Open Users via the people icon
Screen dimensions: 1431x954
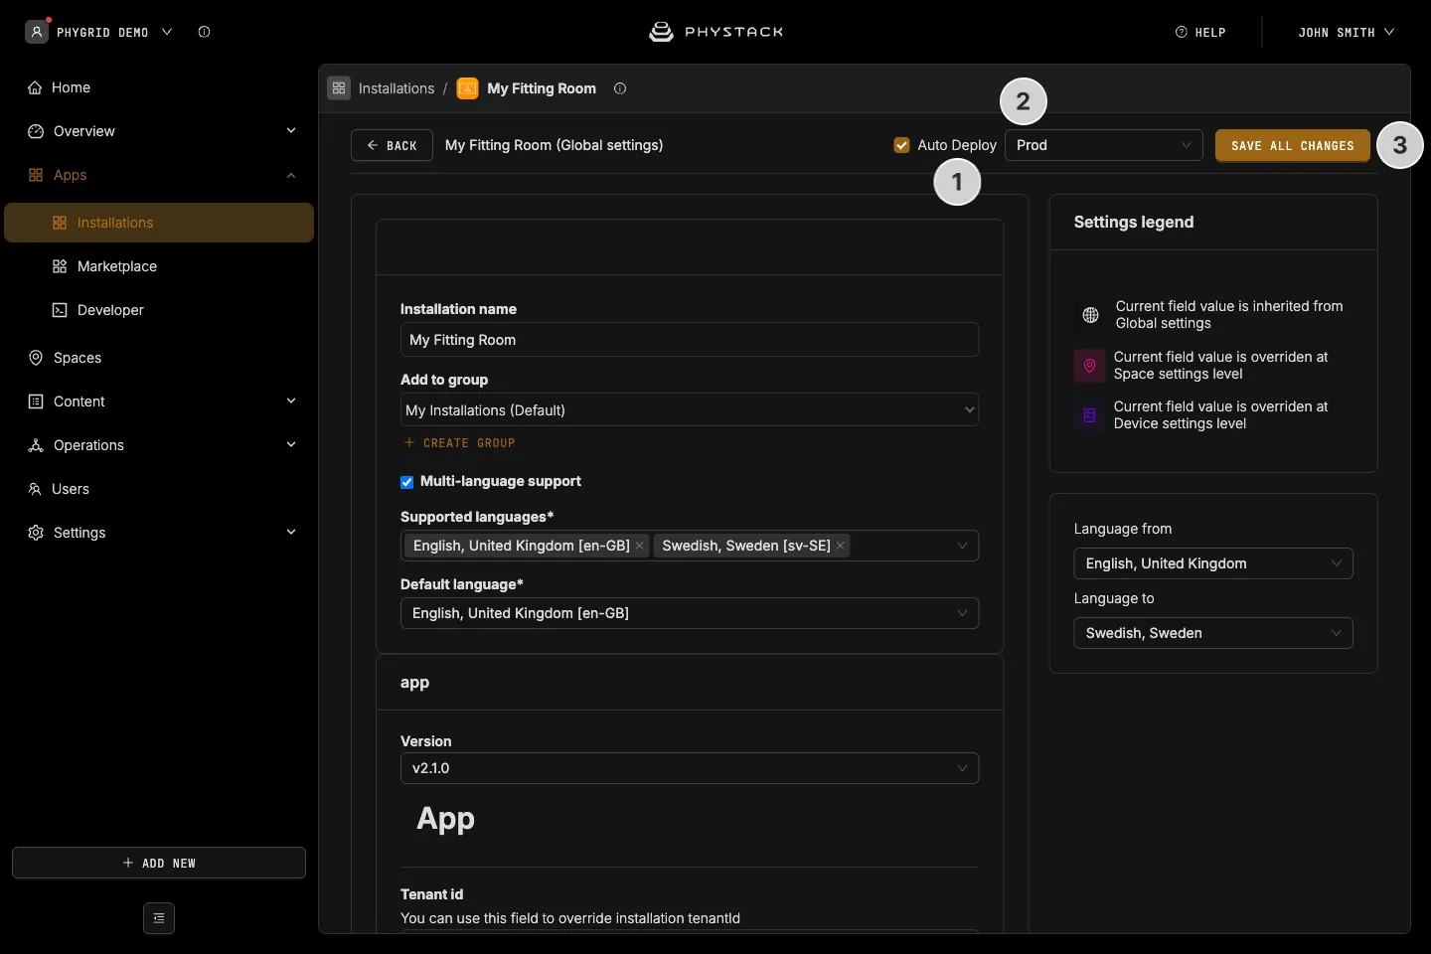pos(35,489)
